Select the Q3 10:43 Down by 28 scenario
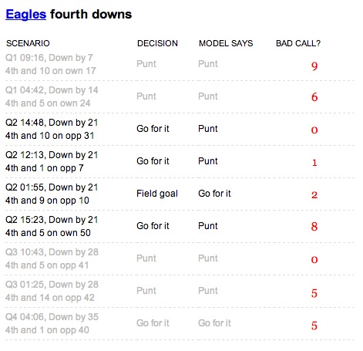 click(52, 258)
